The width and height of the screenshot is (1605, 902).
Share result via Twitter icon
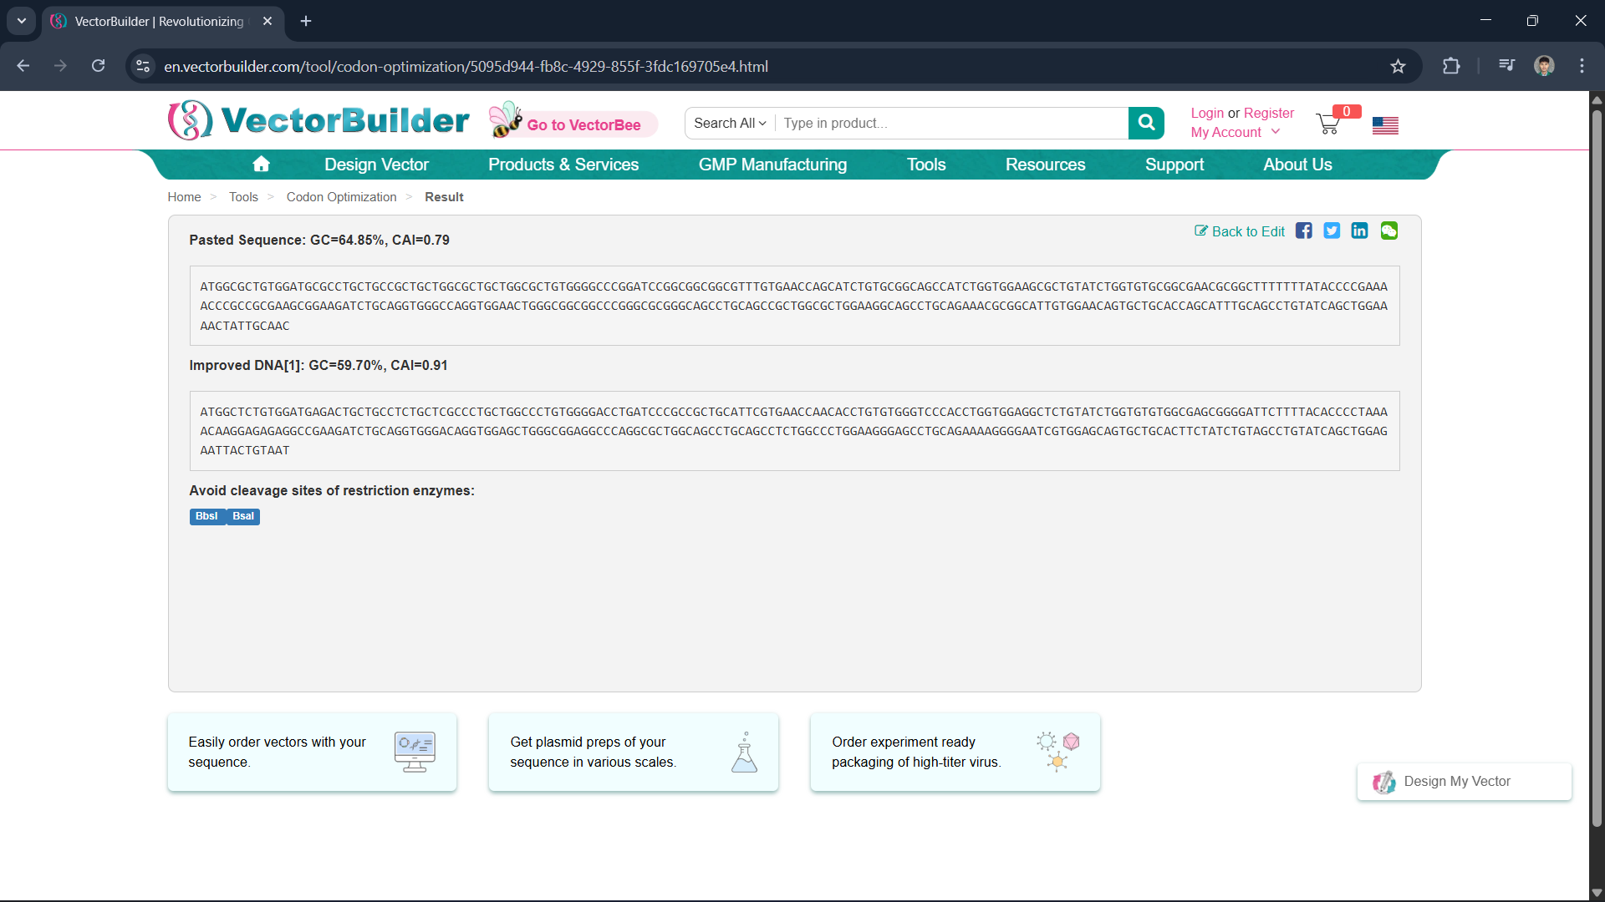pyautogui.click(x=1332, y=231)
